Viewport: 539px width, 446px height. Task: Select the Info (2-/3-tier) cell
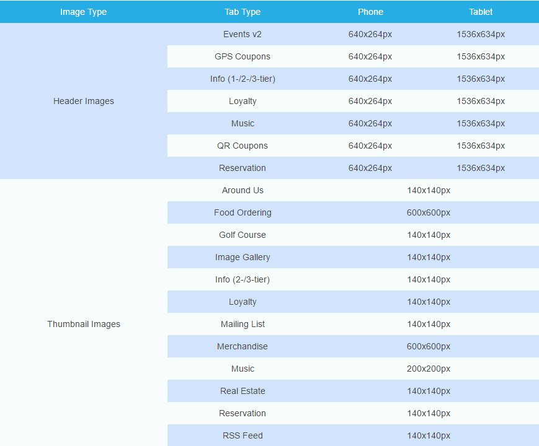pyautogui.click(x=243, y=279)
